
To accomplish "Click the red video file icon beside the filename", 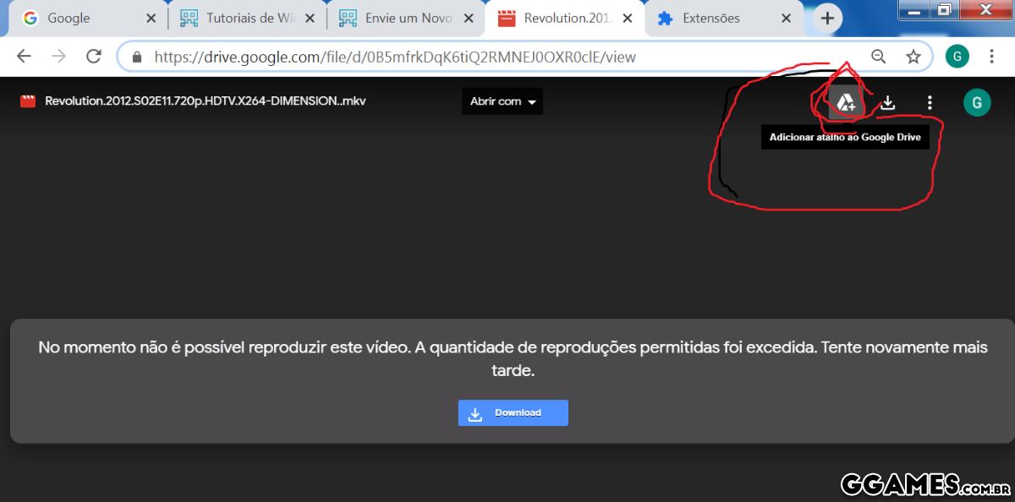I will point(28,101).
